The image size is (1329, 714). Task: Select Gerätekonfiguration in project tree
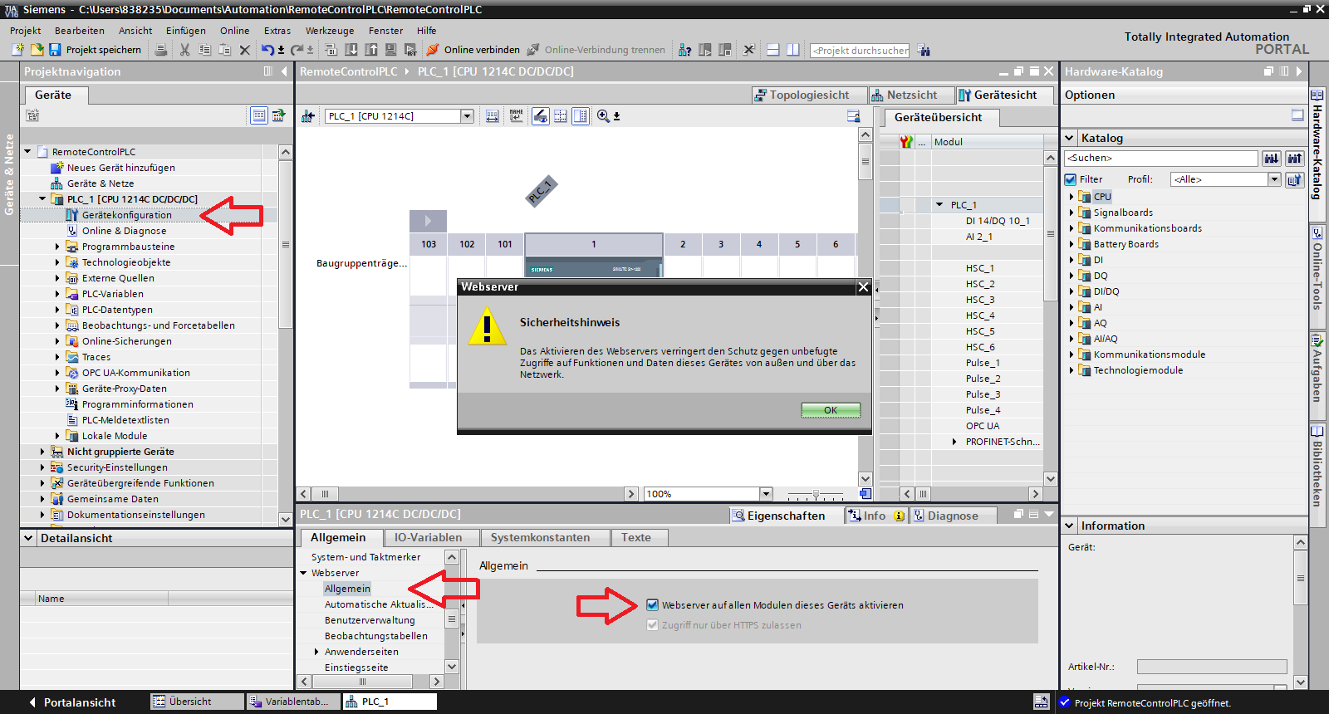[x=126, y=215]
